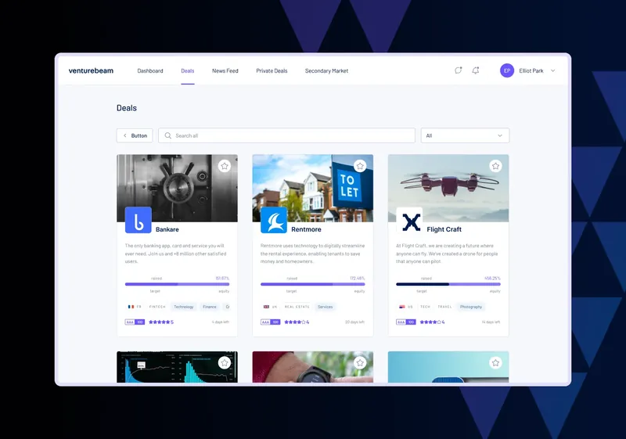Switch to Private Deals tab

pos(272,71)
